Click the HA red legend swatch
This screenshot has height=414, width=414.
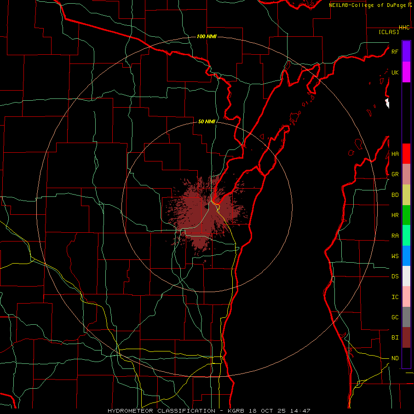[x=406, y=154]
